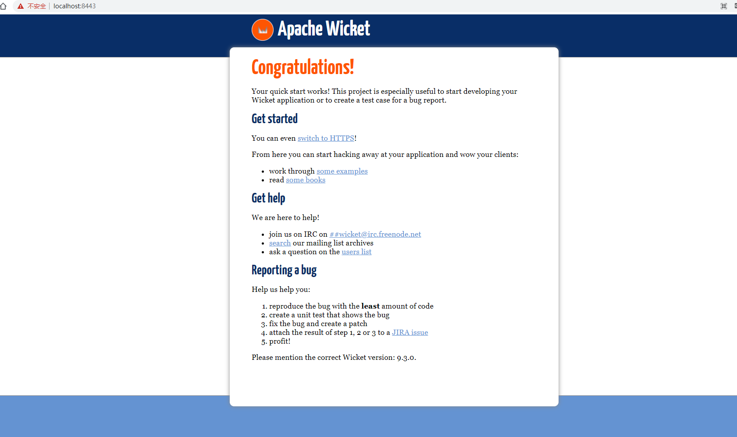
Task: Open the JIRA issue link
Action: pyautogui.click(x=410, y=332)
